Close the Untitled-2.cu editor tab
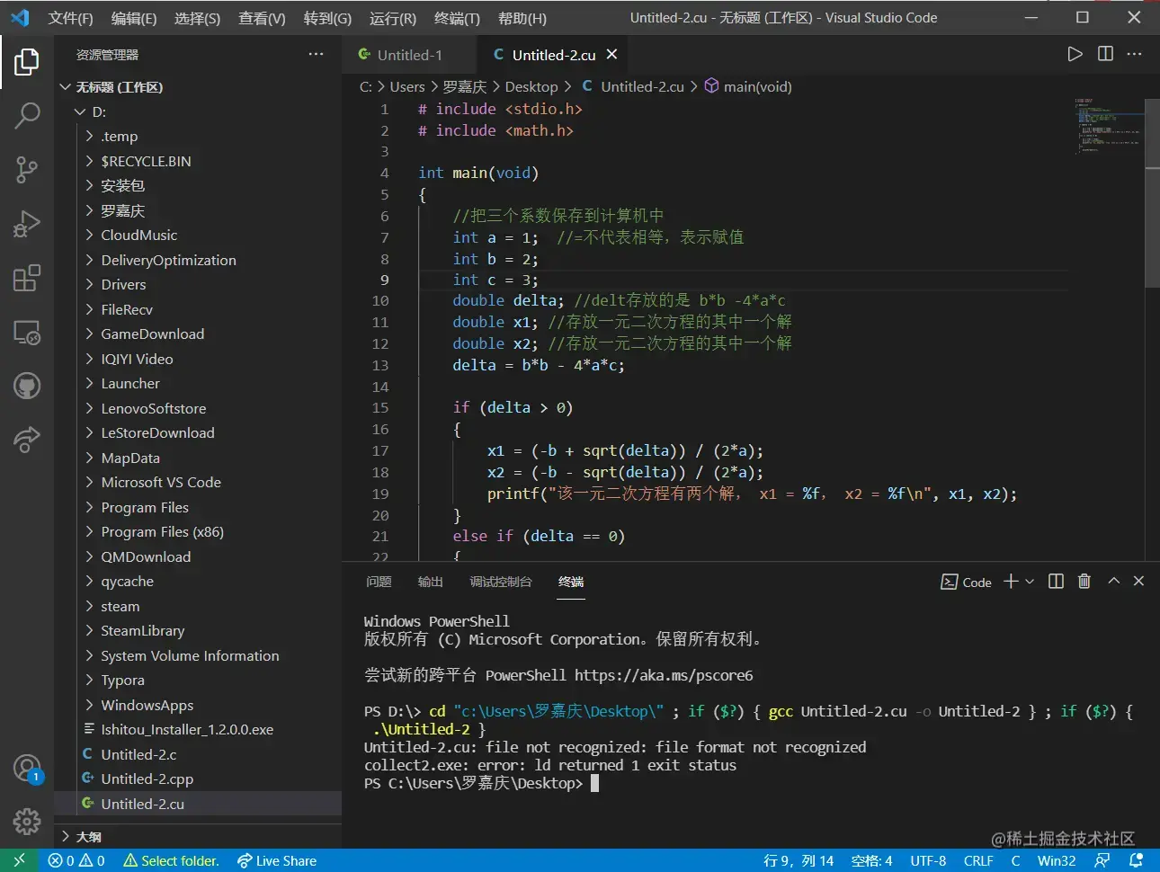This screenshot has height=872, width=1160. pos(611,55)
